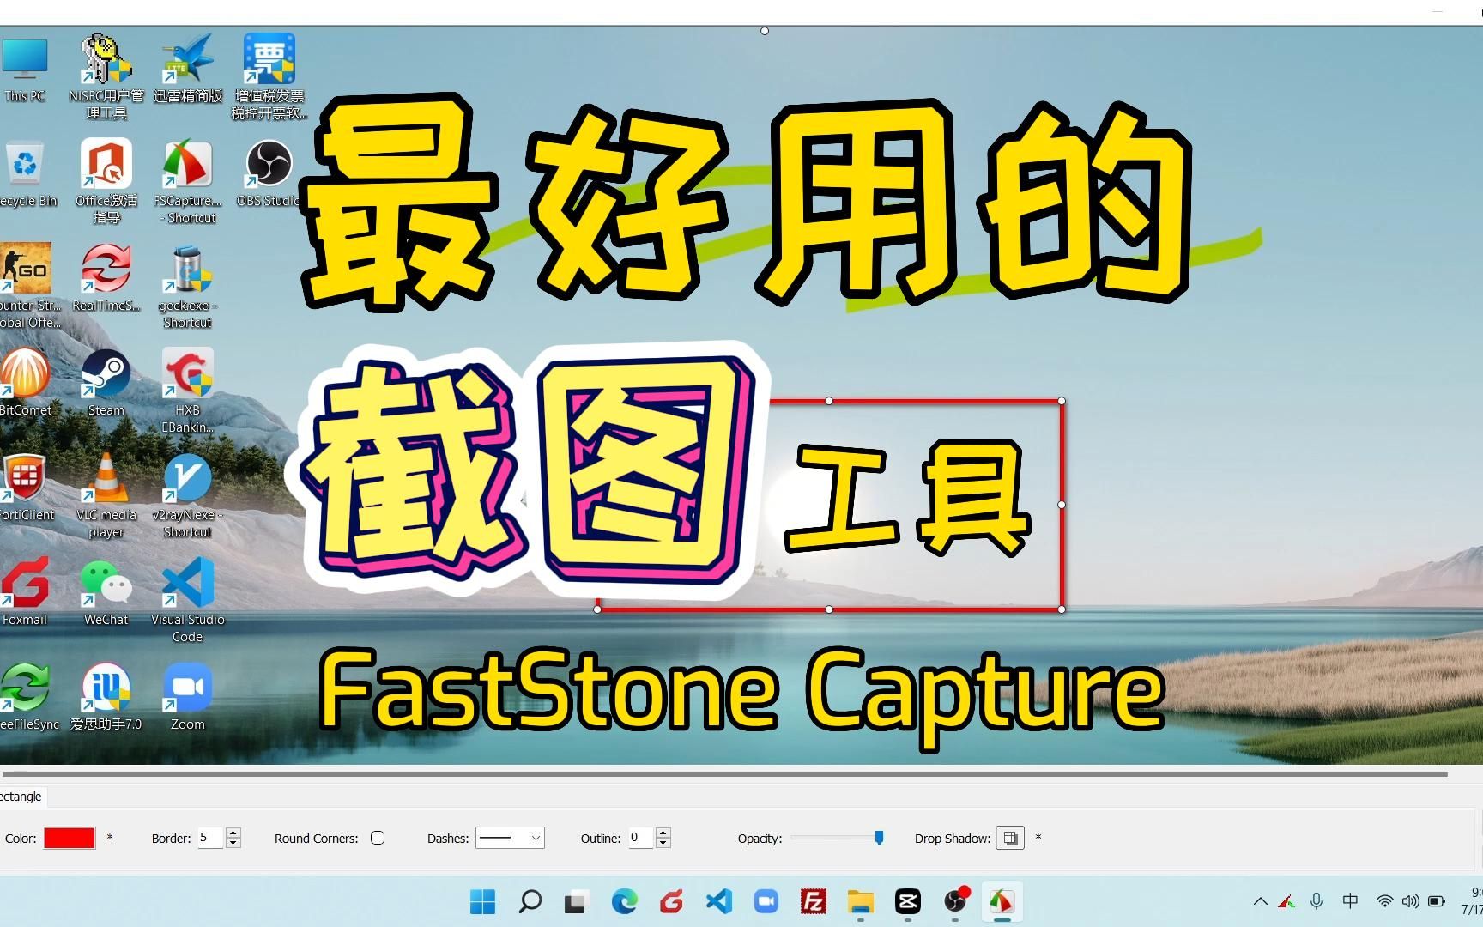Switch the Chinese input method indicator
This screenshot has width=1483, height=927.
coord(1350,901)
